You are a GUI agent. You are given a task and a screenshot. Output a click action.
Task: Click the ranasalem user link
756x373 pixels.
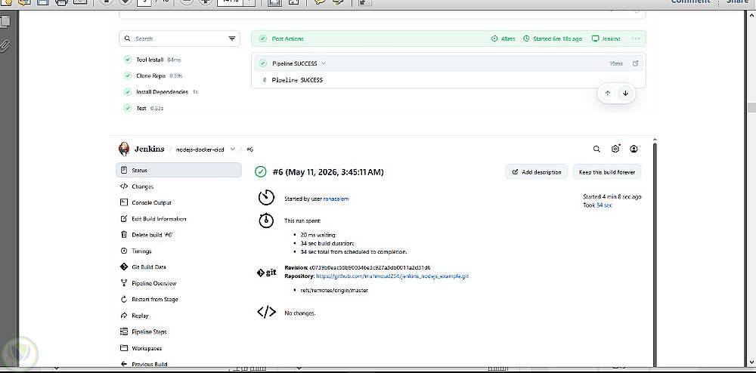(336, 199)
